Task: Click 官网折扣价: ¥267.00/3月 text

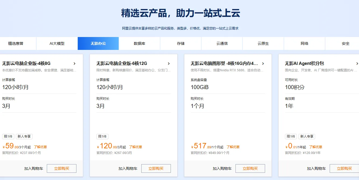Action: [x=114, y=153]
